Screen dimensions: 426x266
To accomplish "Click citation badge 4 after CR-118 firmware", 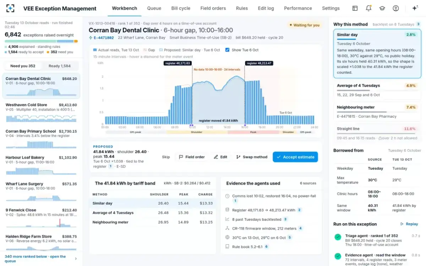I will coord(300,228).
